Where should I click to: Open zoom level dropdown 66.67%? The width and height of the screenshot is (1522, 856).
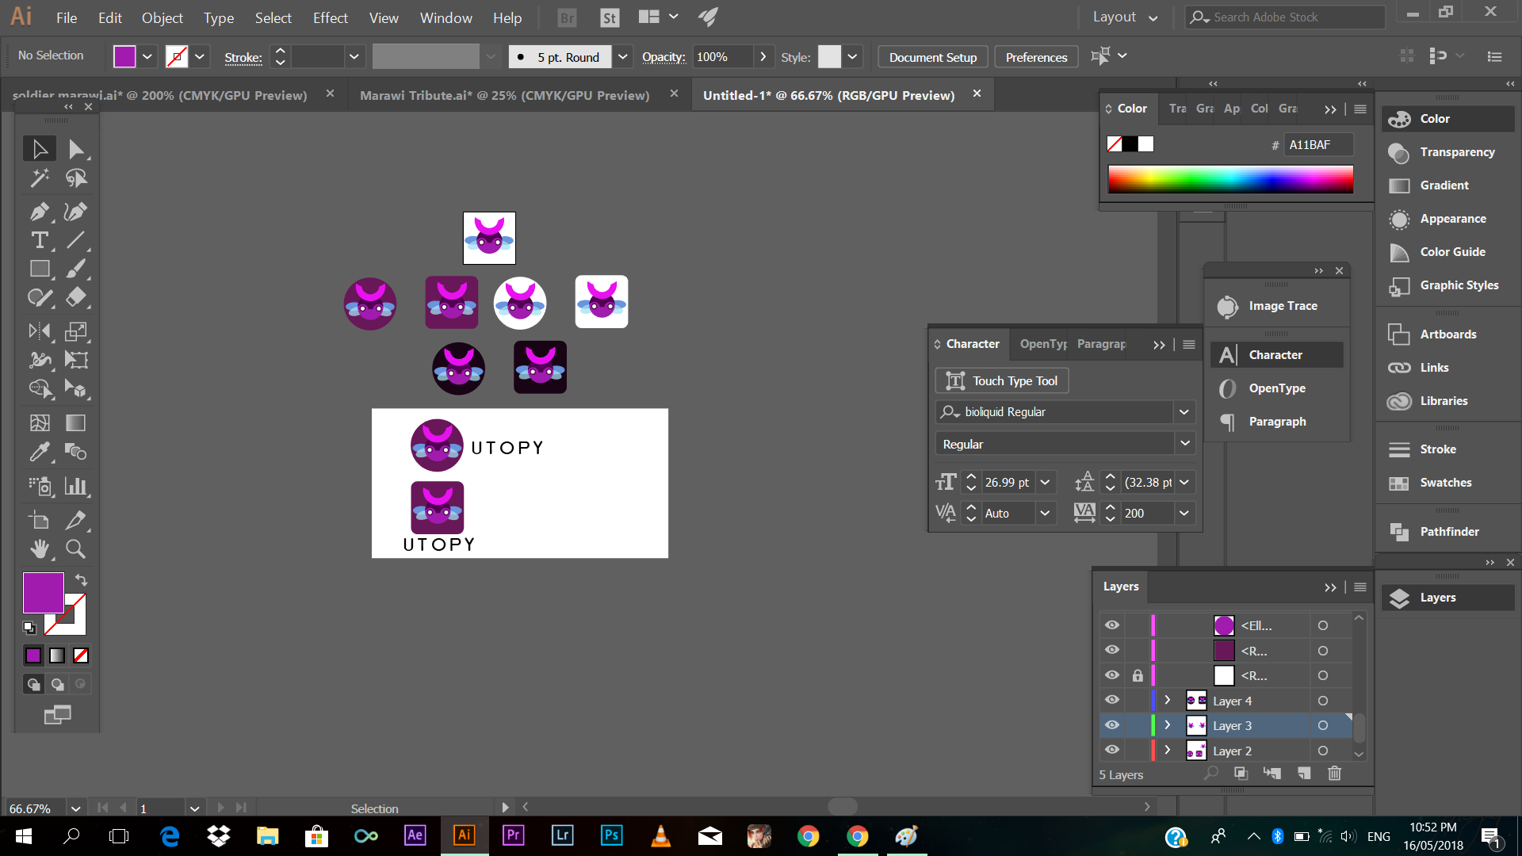coord(75,808)
